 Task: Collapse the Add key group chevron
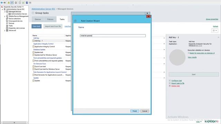[164, 38]
